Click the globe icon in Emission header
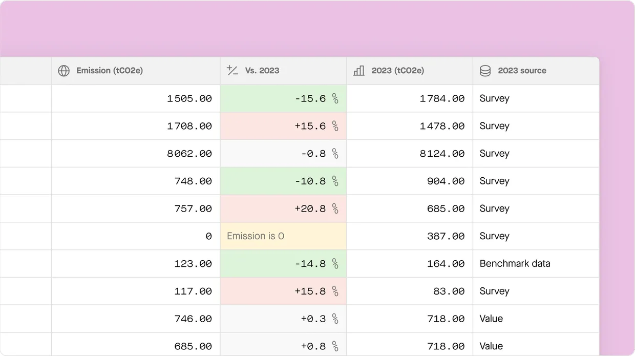This screenshot has width=635, height=356. click(x=63, y=71)
